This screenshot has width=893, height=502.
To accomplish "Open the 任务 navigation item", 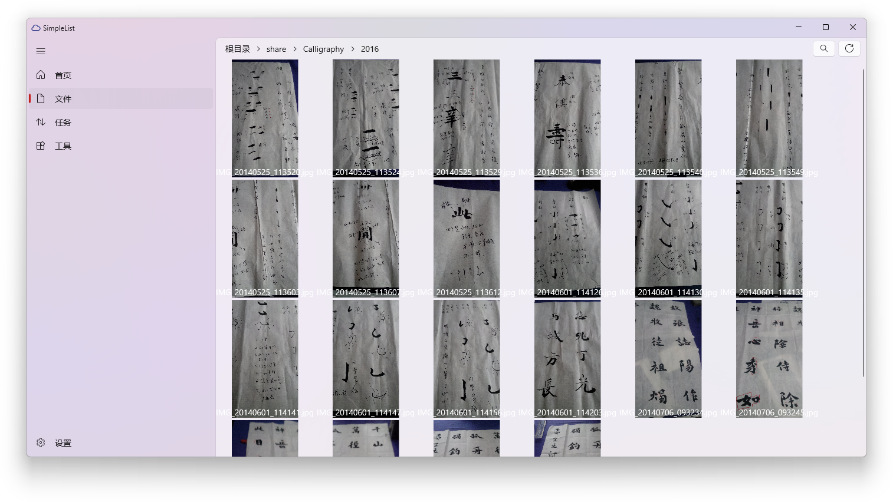I will click(x=121, y=122).
